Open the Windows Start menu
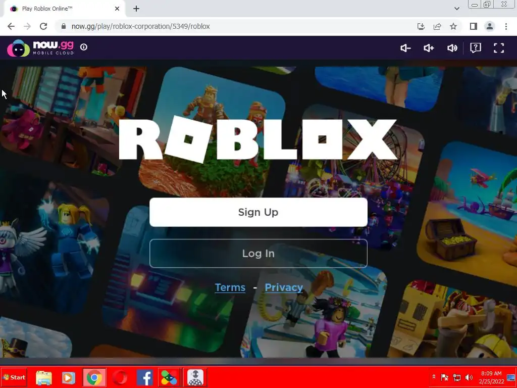Image resolution: width=517 pixels, height=388 pixels. (14, 377)
